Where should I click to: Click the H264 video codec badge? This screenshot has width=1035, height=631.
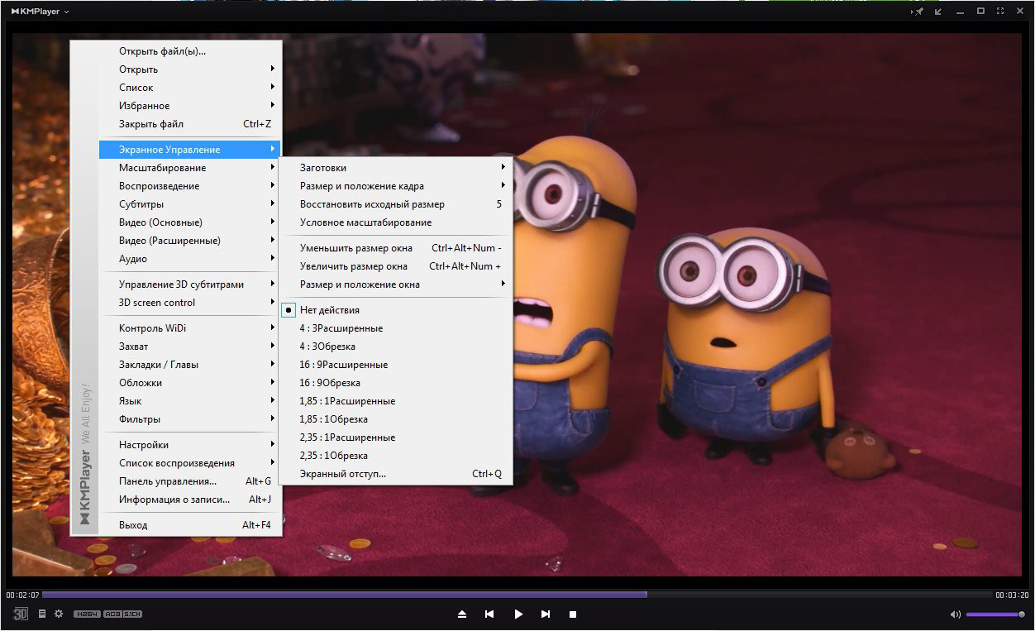(x=87, y=614)
